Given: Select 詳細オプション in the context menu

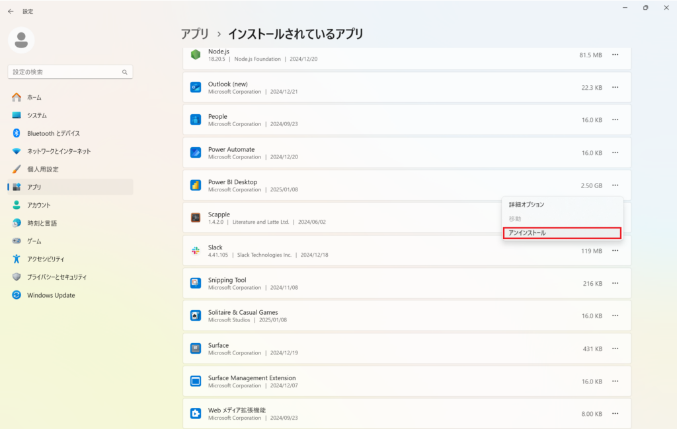Looking at the screenshot, I should coord(562,205).
